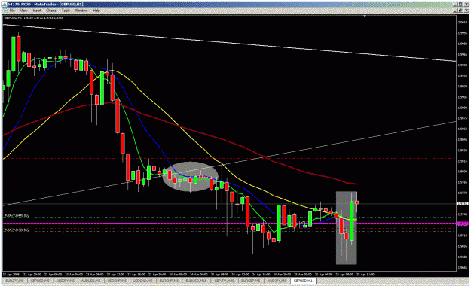This screenshot has width=471, height=286.
Task: Close the inner GBPUSD,H1 chart window
Action: tap(466, 11)
